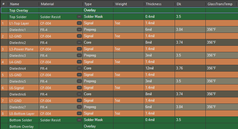The height and width of the screenshot is (129, 238).
Task: Click ellipsis button for Dielectric1 material
Action: pos(79,30)
